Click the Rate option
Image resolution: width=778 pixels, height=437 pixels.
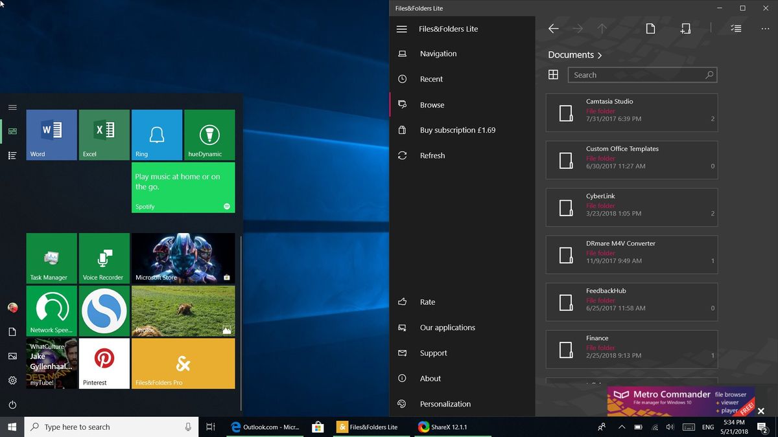[x=427, y=302]
